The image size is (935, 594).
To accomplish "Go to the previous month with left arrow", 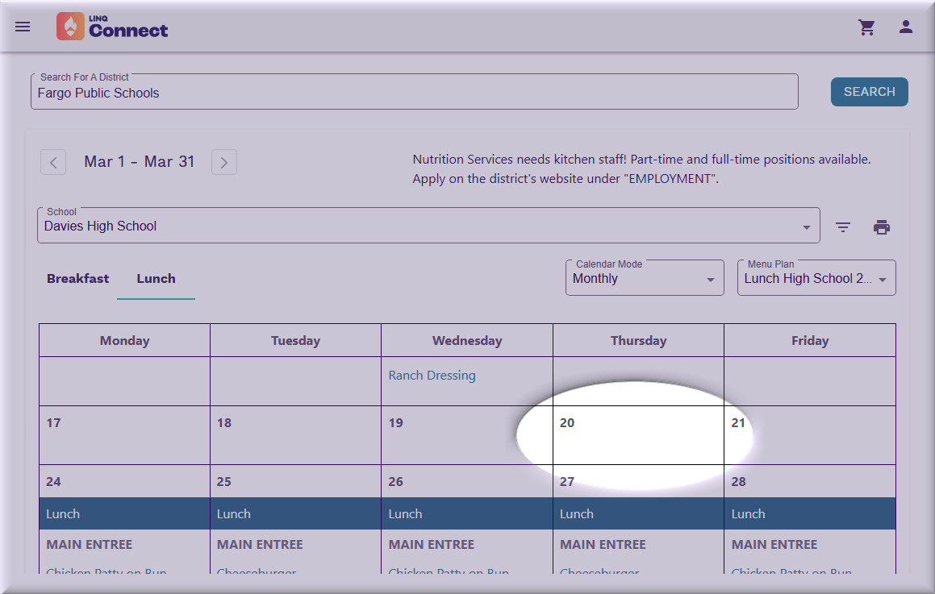I will tap(53, 162).
